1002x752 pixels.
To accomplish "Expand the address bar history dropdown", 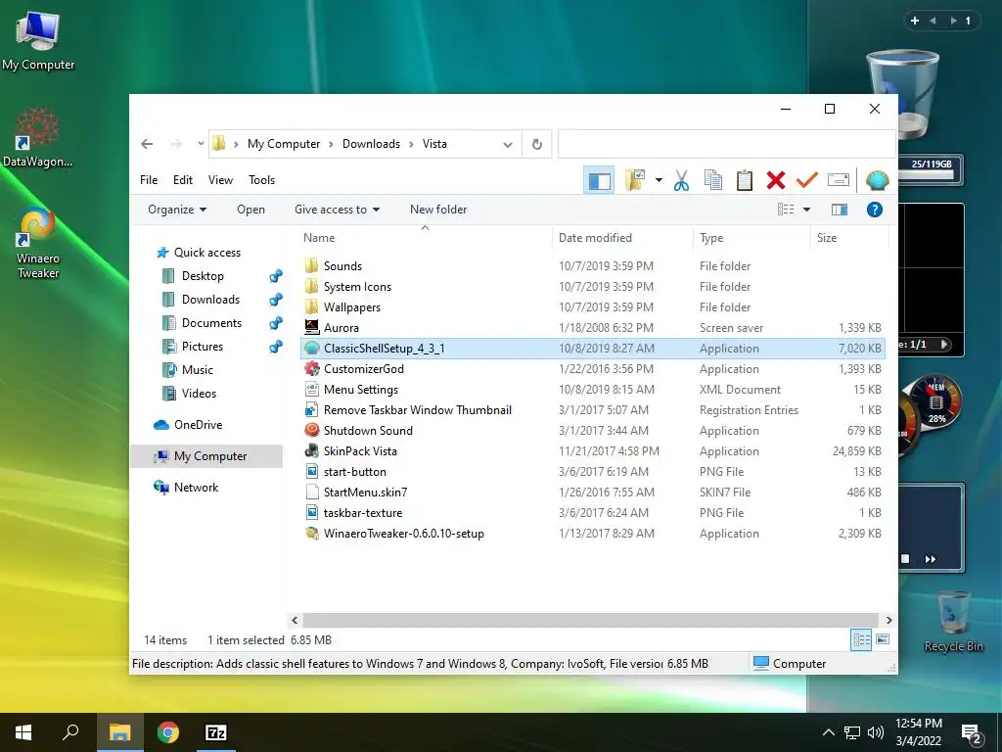I will click(x=508, y=145).
